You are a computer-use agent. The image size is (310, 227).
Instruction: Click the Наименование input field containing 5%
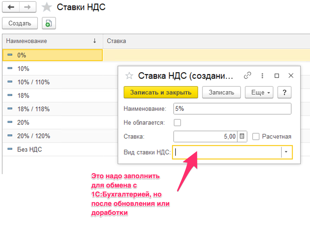coord(233,109)
